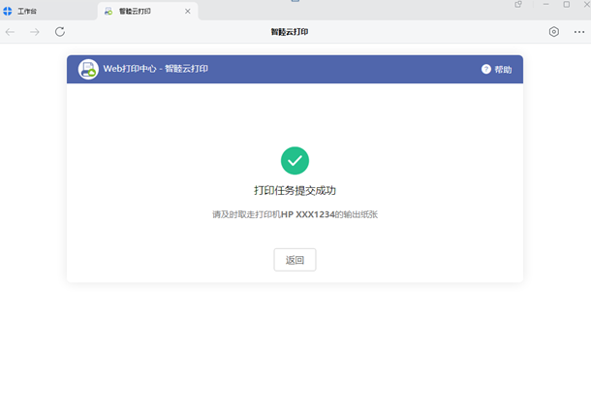Click the pop-out window icon
The image size is (591, 416).
tap(518, 5)
